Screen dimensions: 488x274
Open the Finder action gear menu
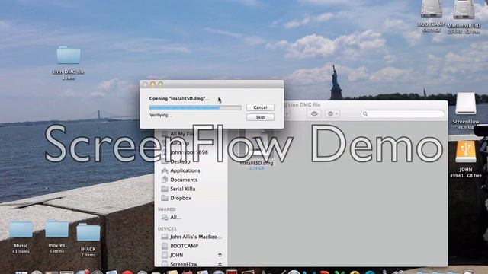(x=332, y=113)
